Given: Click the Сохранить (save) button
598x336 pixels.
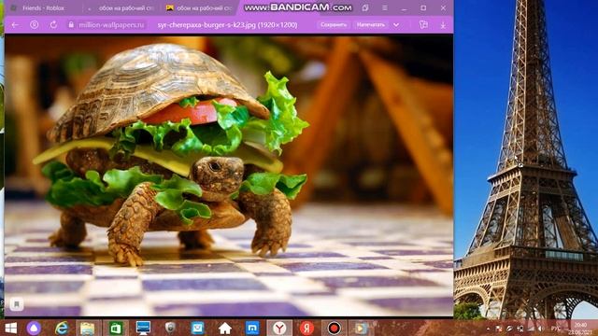Looking at the screenshot, I should tap(334, 25).
